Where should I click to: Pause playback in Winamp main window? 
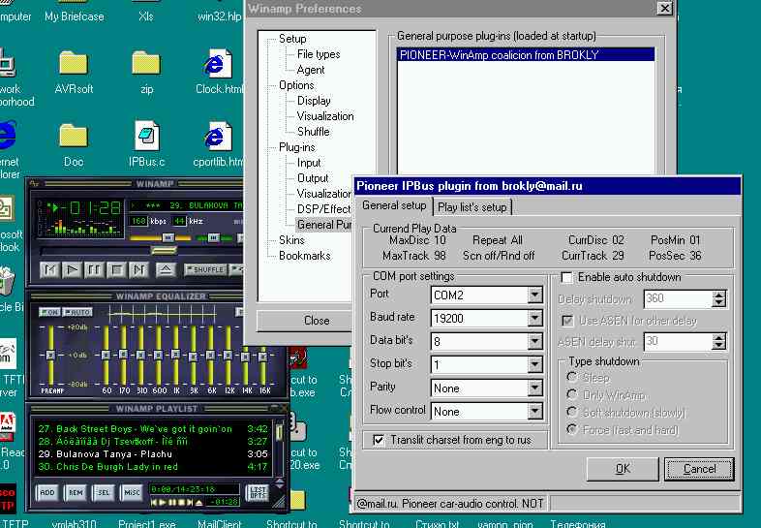94,269
